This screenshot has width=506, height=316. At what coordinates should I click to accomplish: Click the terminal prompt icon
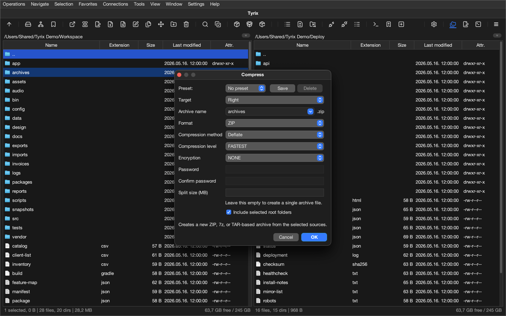(x=376, y=24)
